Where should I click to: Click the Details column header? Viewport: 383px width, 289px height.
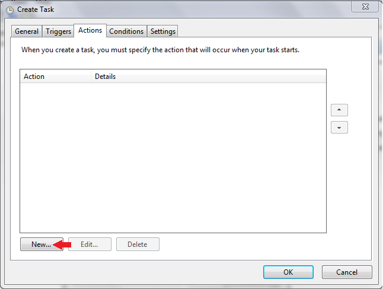pos(209,77)
